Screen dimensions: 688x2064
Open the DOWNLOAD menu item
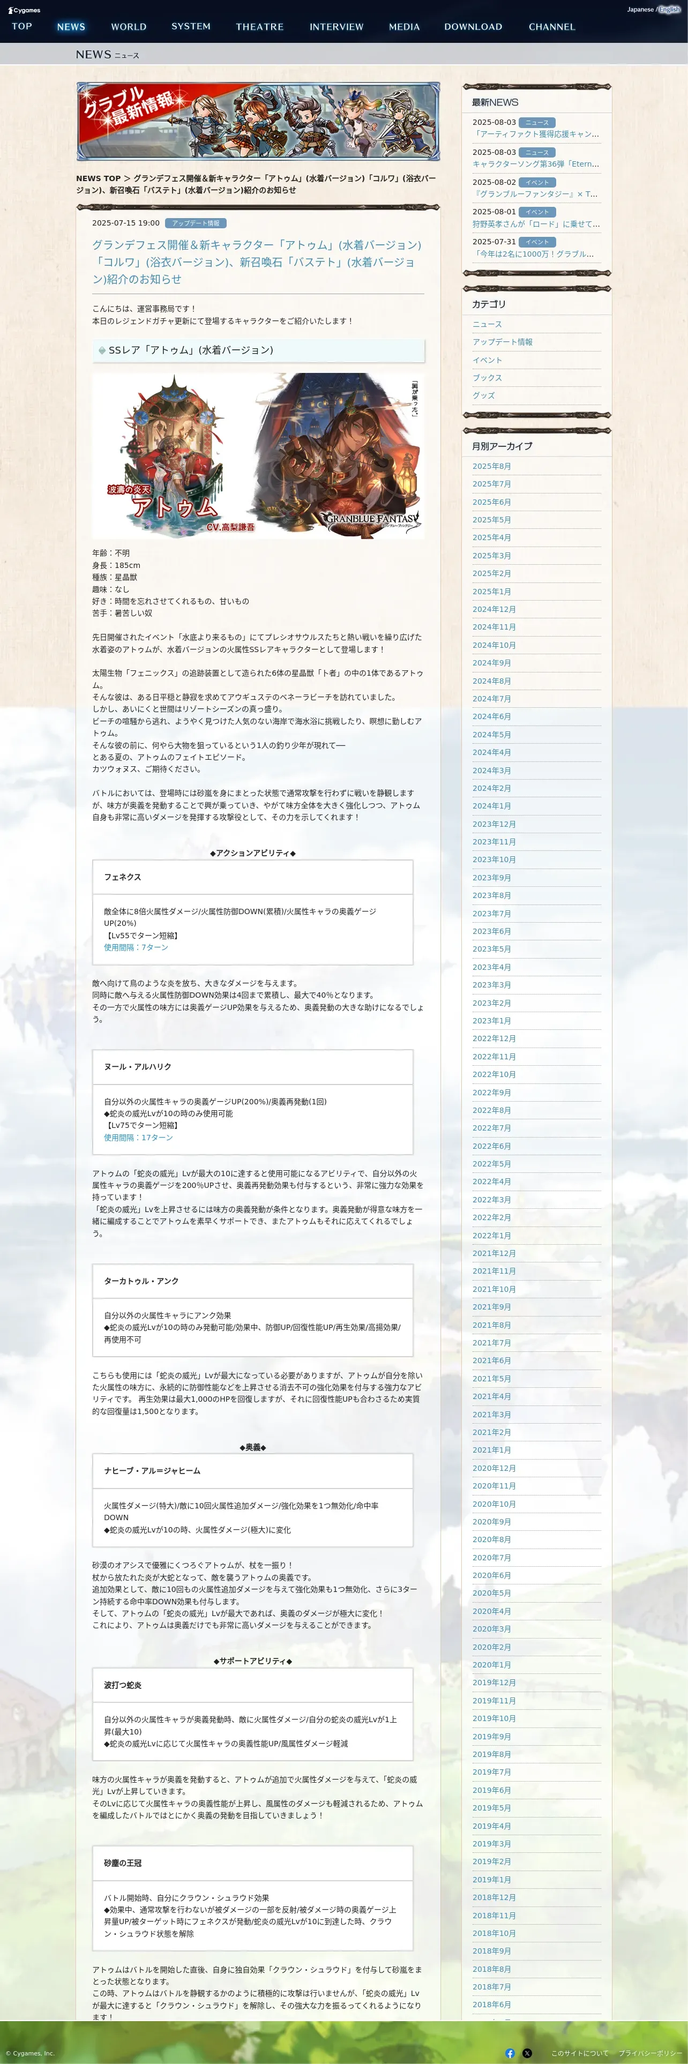473,26
